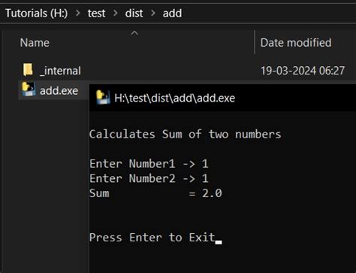The height and width of the screenshot is (273, 356).
Task: Select the add folder breadcrumb
Action: coord(172,14)
